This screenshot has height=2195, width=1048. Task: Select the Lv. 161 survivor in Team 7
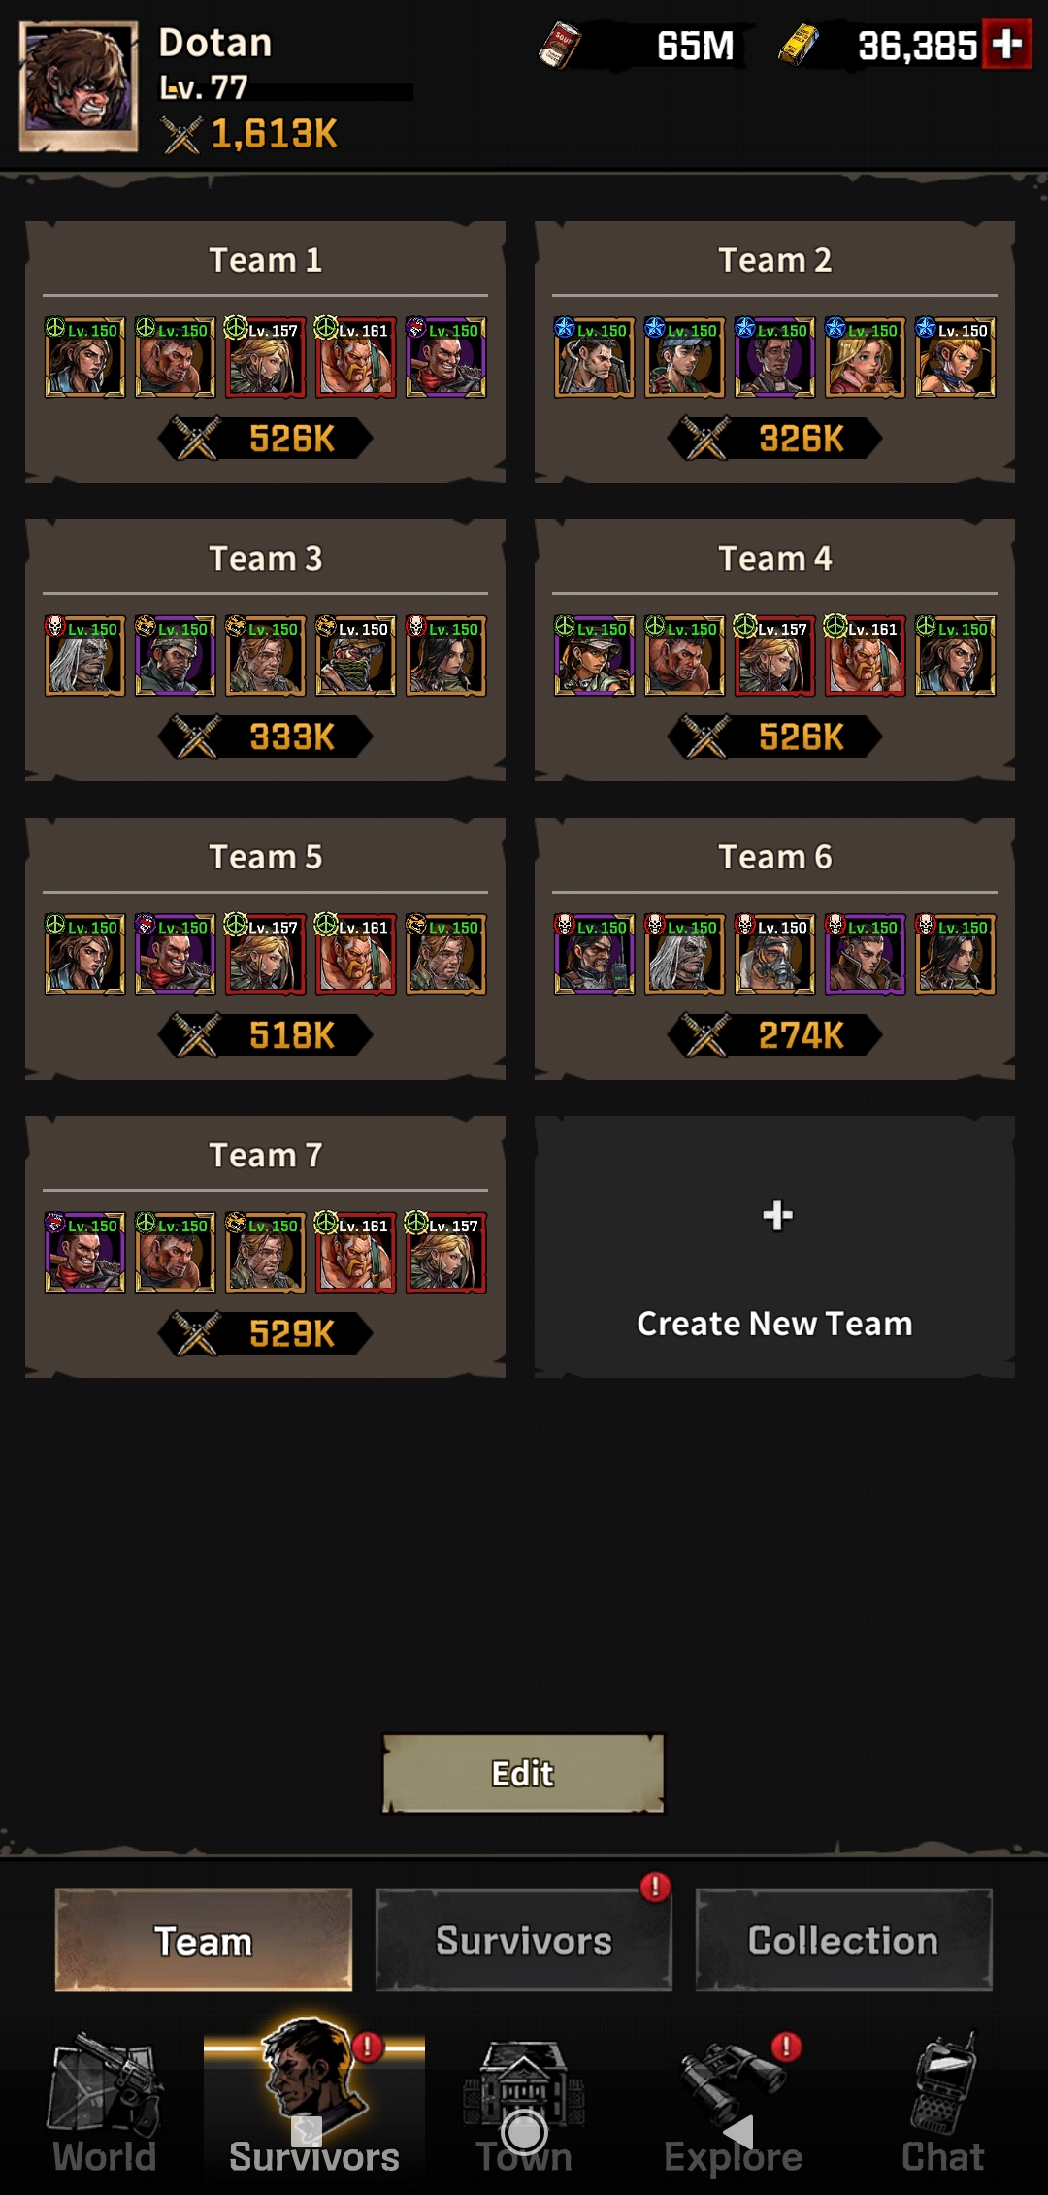click(356, 1252)
